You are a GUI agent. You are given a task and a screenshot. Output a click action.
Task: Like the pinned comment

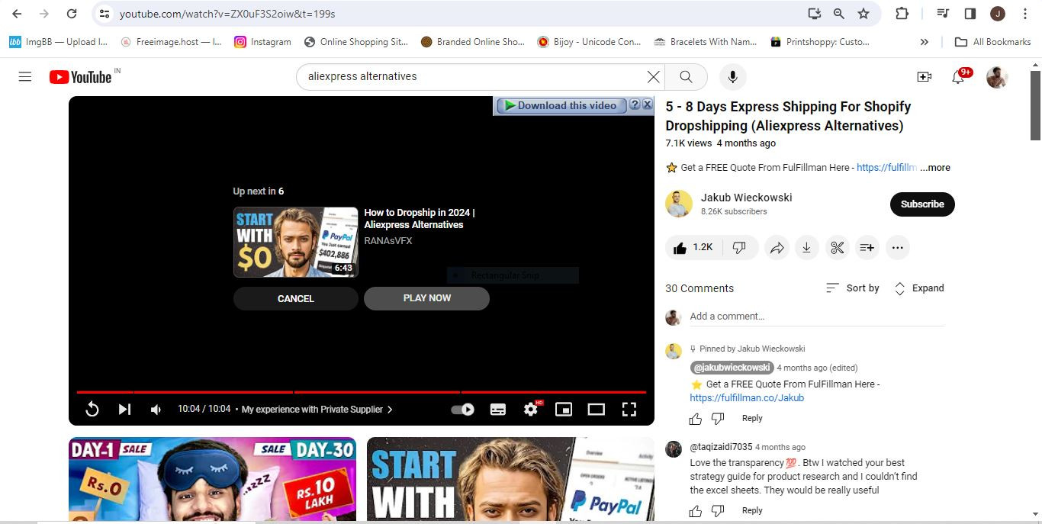coord(695,419)
